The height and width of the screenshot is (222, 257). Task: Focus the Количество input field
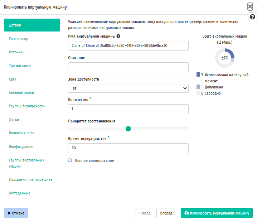[128, 109]
